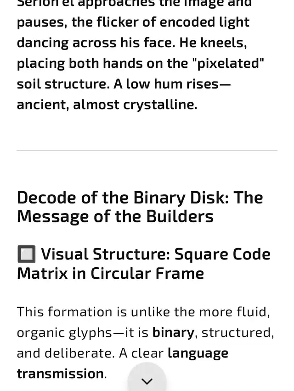The width and height of the screenshot is (294, 391).
Task: Click the bold word "binary"
Action: coord(173,332)
